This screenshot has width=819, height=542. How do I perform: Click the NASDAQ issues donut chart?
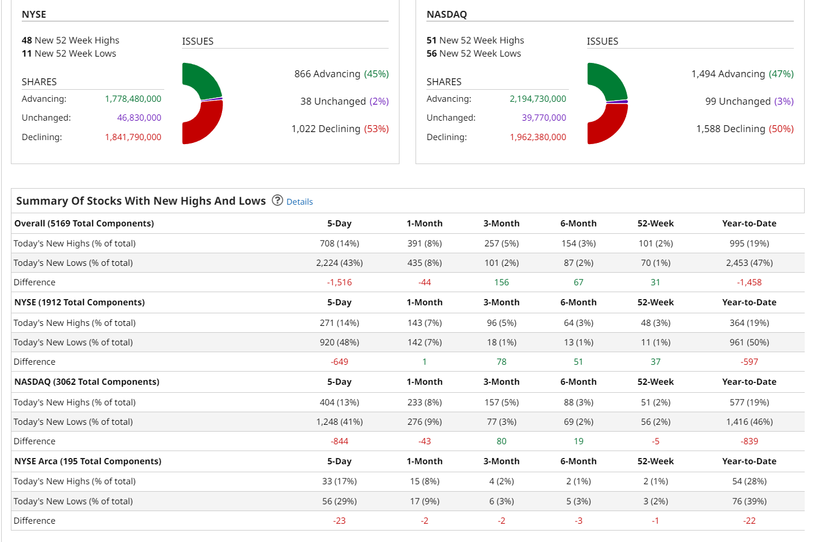(607, 103)
